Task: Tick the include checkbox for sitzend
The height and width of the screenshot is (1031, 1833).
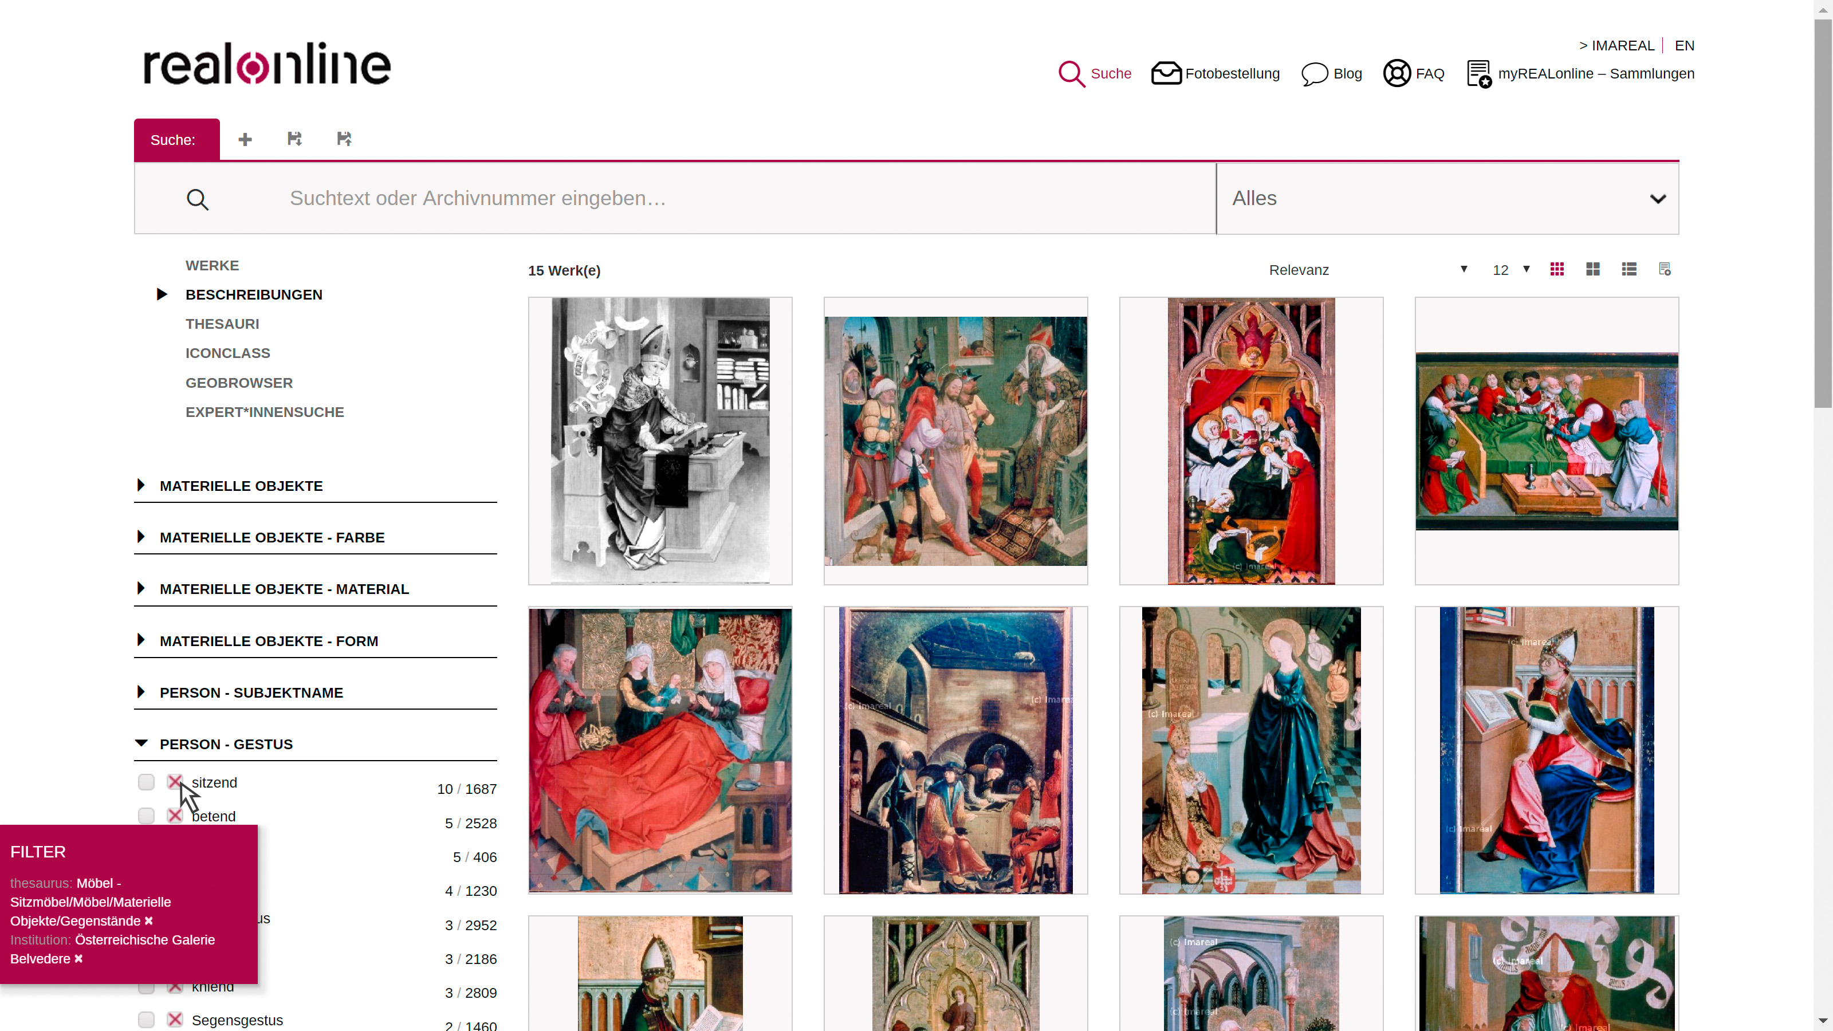Action: [147, 782]
